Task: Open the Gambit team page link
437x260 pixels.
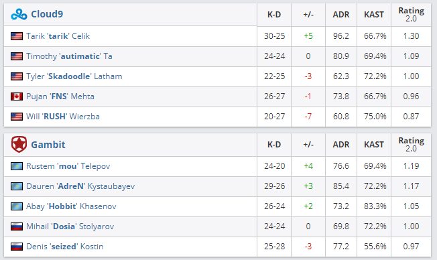Action: (x=48, y=145)
